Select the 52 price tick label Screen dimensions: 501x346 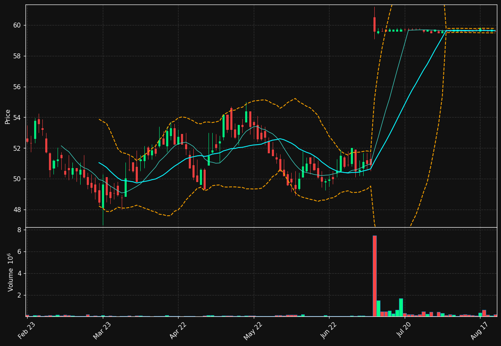[x=18, y=148]
